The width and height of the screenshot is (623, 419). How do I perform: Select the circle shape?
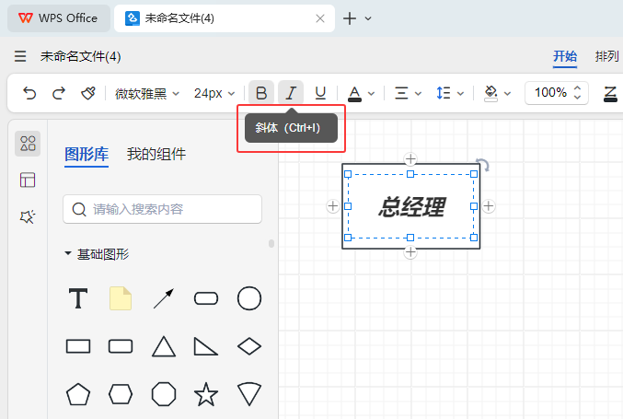pyautogui.click(x=249, y=298)
